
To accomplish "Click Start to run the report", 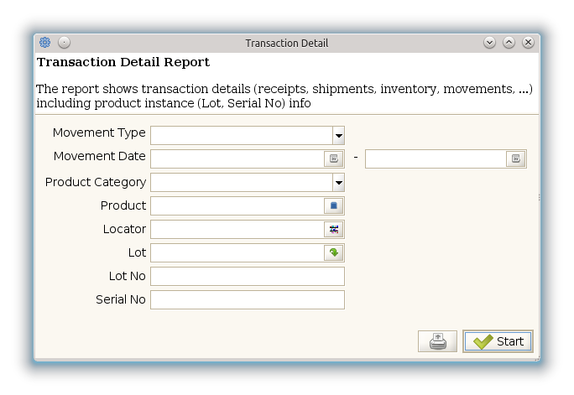I will coord(498,341).
